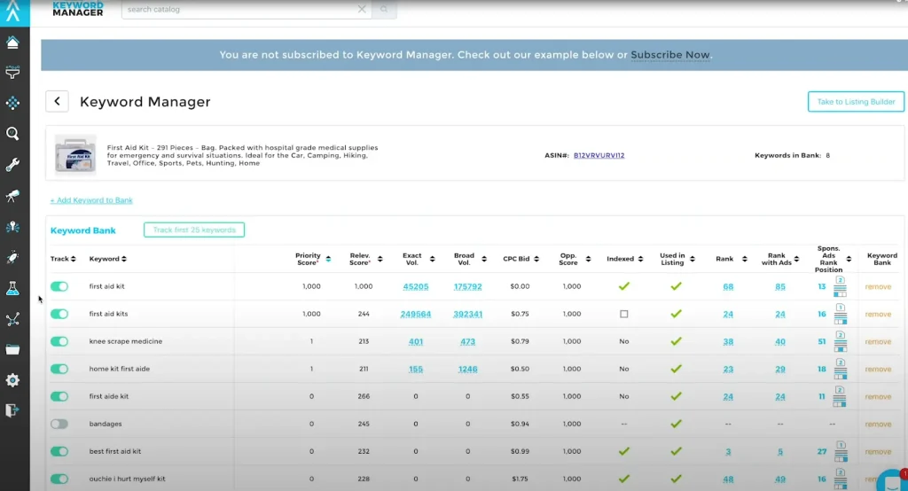Open the ad position icon for first aide kit
The height and width of the screenshot is (491, 908).
pyautogui.click(x=840, y=397)
